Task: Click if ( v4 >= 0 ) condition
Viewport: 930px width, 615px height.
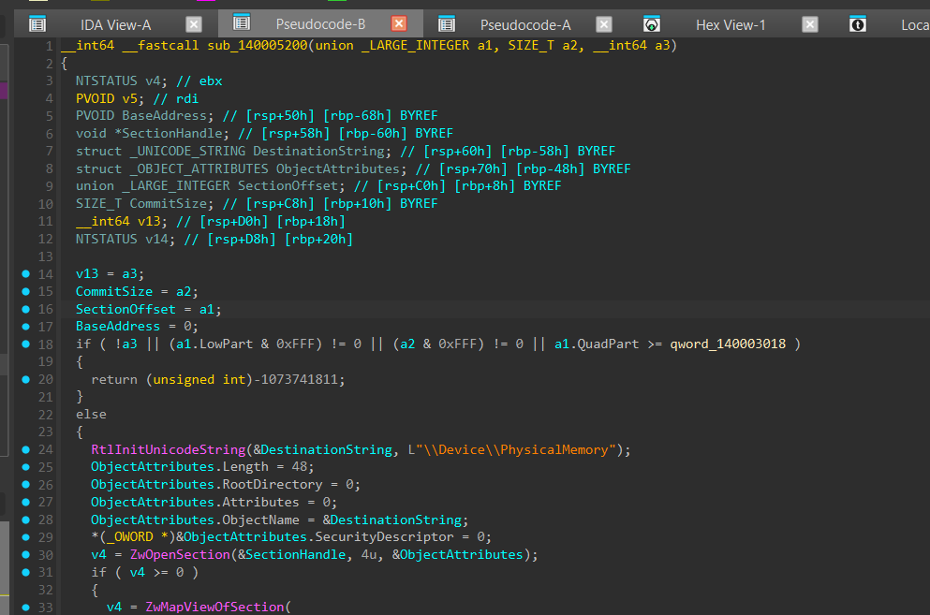Action: [x=145, y=572]
